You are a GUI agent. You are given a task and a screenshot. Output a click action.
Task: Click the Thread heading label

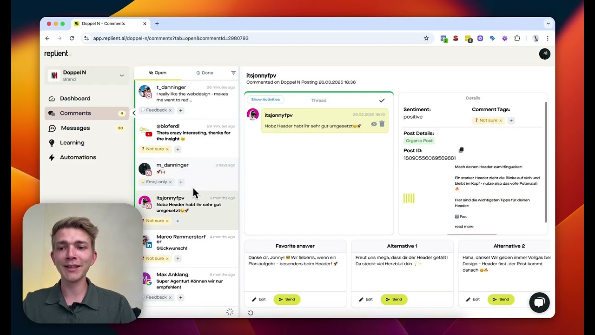coord(319,100)
